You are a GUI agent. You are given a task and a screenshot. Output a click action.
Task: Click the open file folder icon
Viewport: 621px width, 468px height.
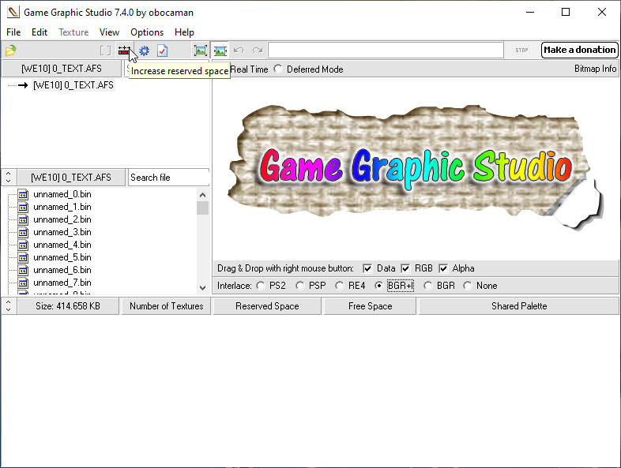[x=10, y=51]
